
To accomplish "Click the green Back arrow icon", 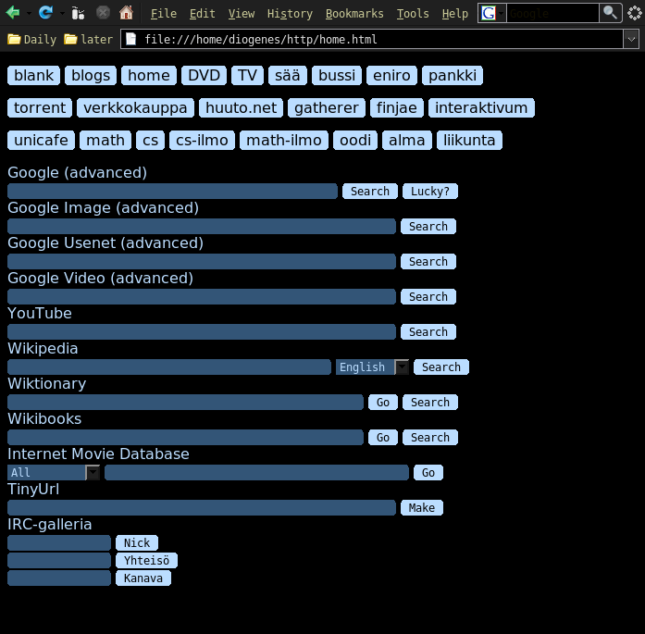I will tap(13, 13).
